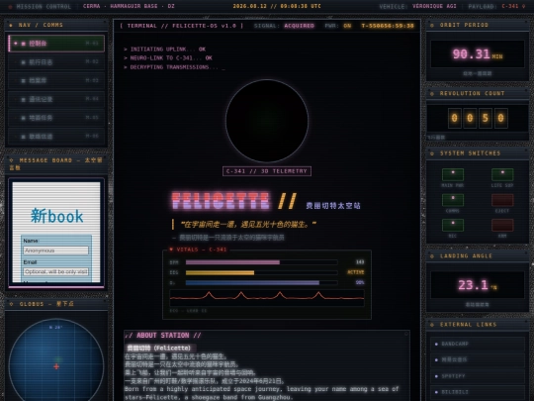Click the LANDING ANGLE panel header icon
Image resolution: width=534 pixels, height=401 pixels.
432,256
